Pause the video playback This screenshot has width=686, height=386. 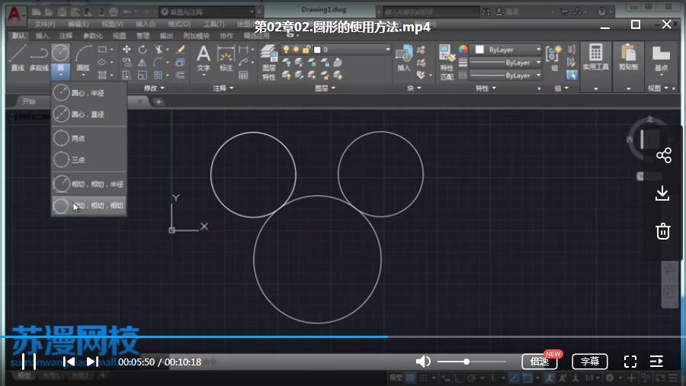[29, 362]
